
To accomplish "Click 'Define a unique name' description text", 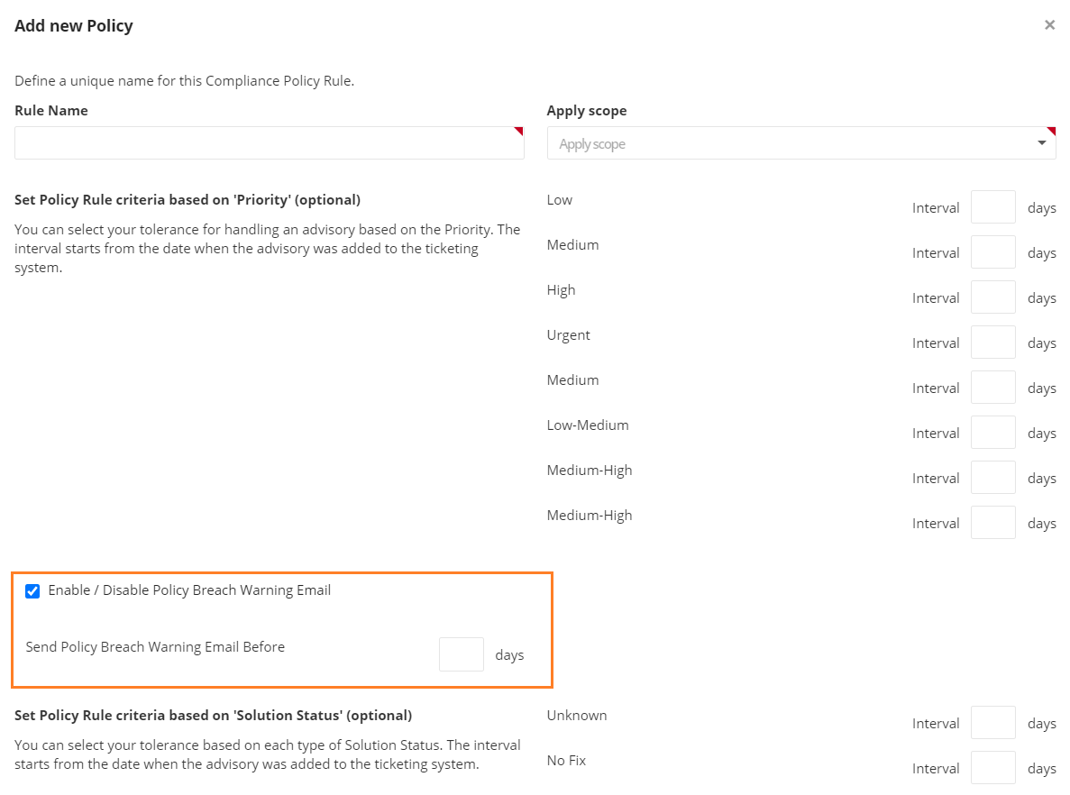I will coord(184,80).
